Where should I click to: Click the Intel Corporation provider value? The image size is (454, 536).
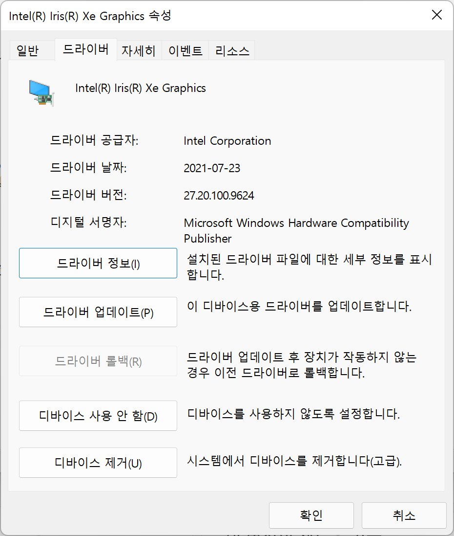click(227, 141)
